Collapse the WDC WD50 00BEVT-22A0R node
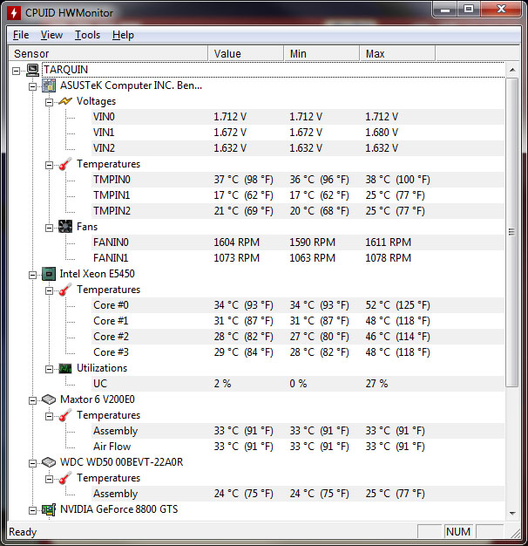 (x=32, y=463)
